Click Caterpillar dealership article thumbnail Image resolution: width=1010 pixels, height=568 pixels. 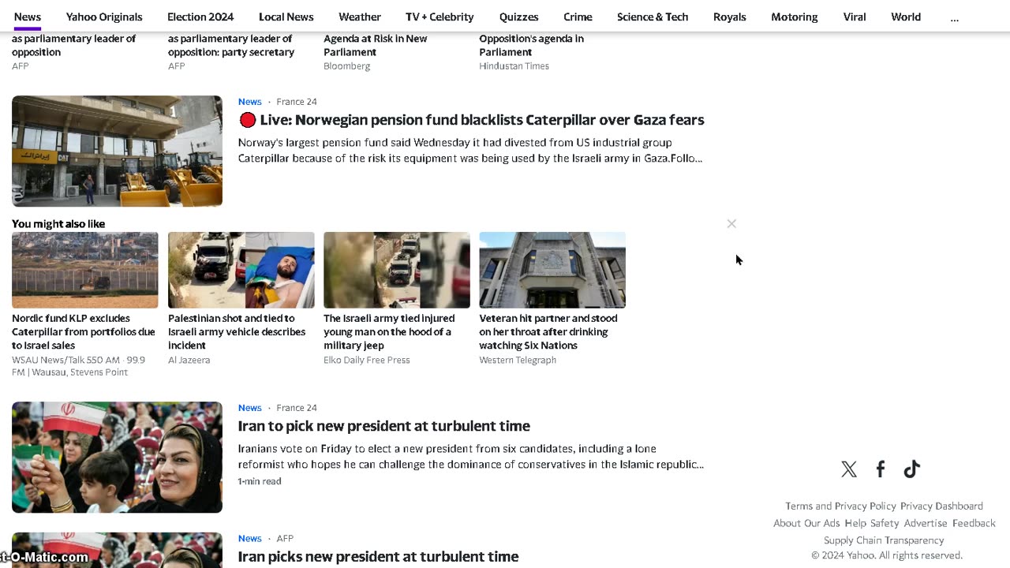[x=117, y=151]
